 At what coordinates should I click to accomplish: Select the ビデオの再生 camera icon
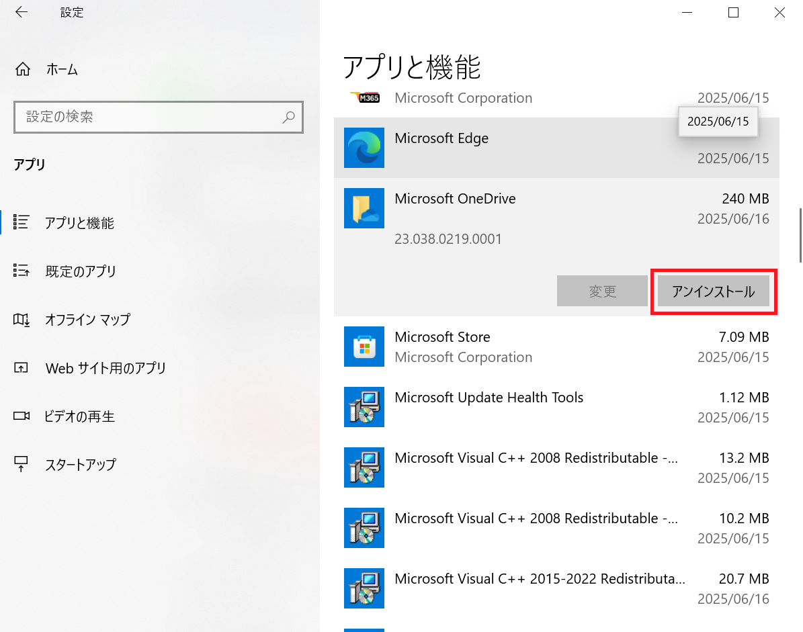(x=21, y=416)
